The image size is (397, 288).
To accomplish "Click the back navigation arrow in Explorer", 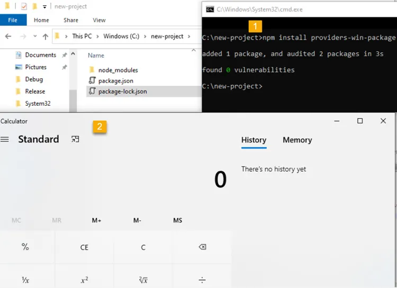I will [8, 36].
